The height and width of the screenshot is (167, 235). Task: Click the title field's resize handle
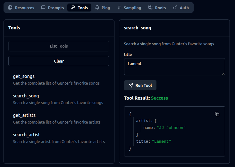(223, 73)
